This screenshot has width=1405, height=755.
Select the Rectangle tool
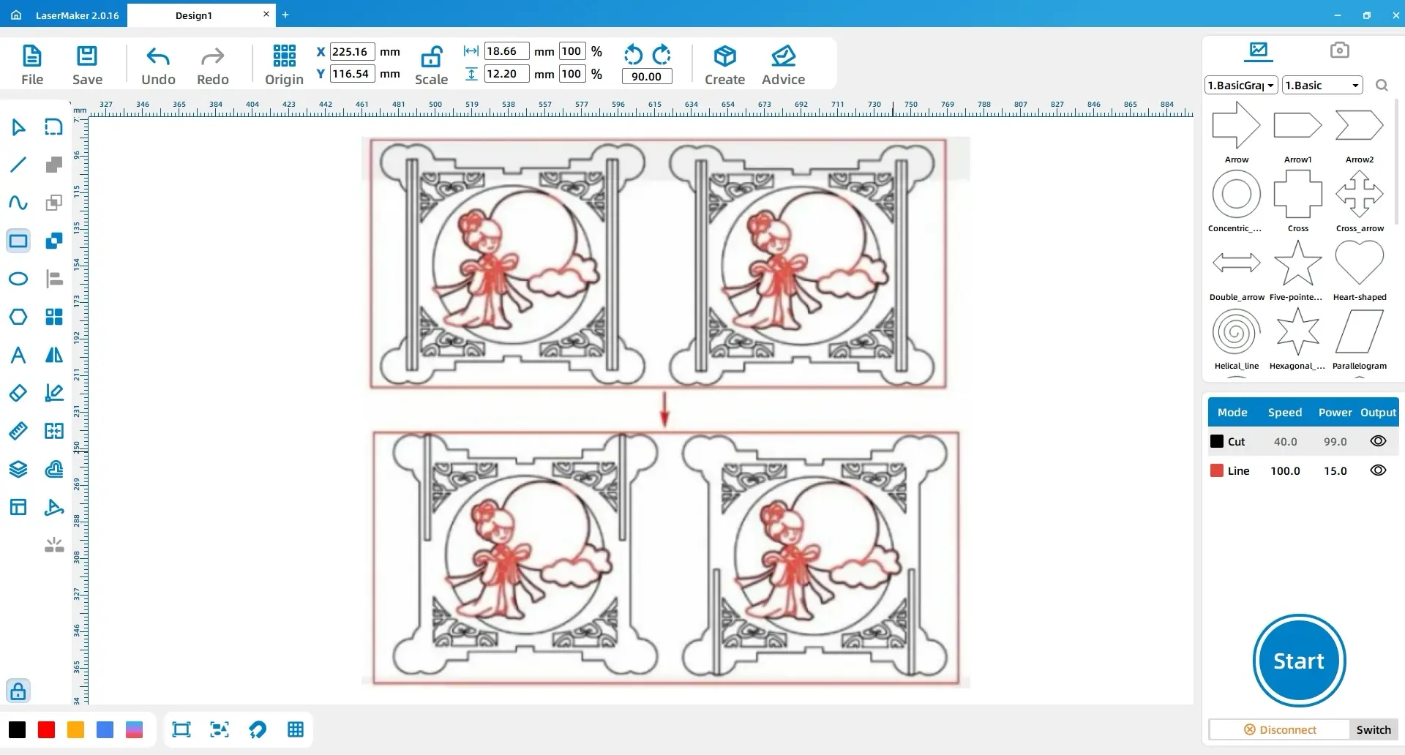click(18, 241)
